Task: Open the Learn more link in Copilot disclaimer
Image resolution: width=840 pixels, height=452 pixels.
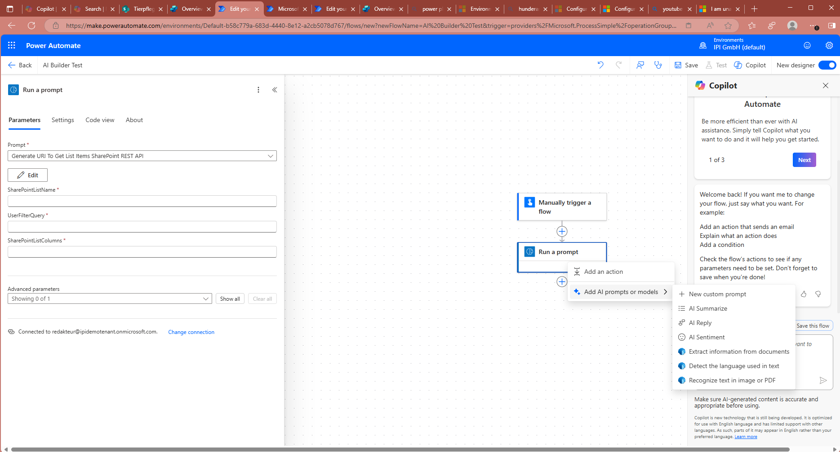Action: (x=746, y=437)
